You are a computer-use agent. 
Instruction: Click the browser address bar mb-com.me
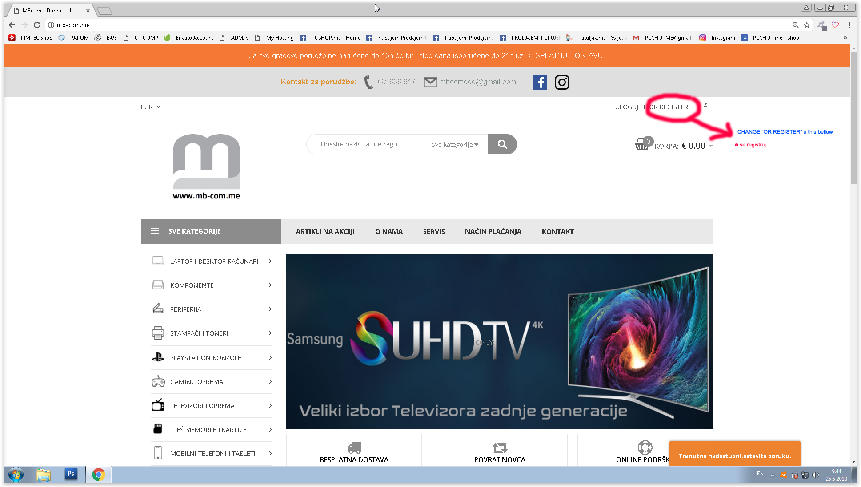(x=418, y=25)
